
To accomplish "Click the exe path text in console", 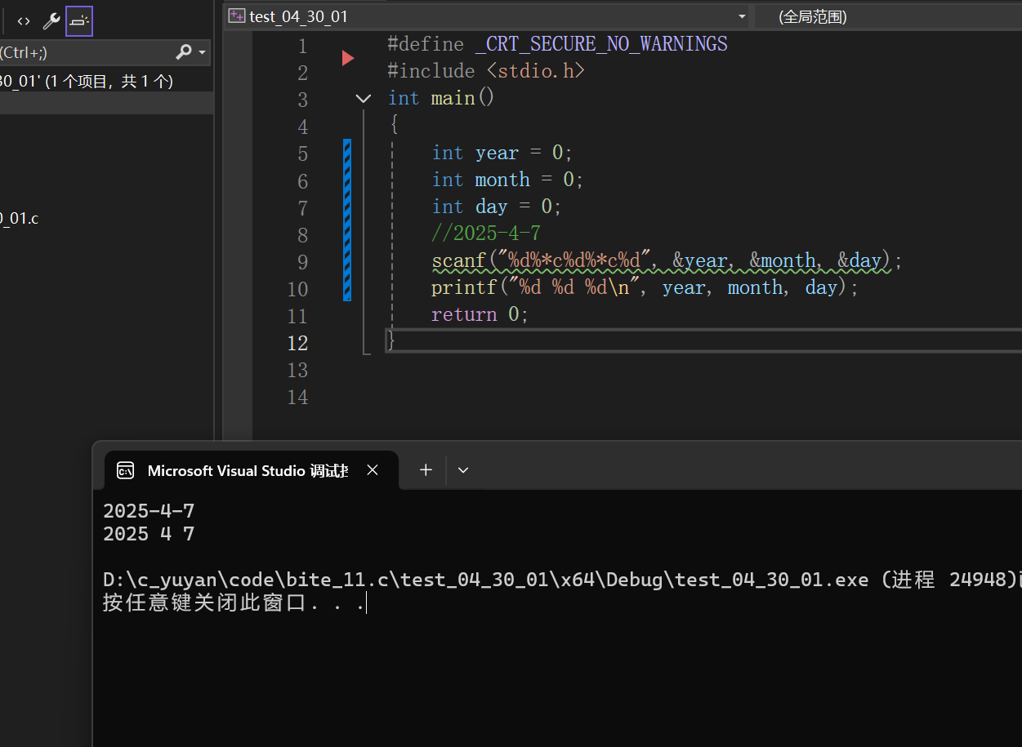I will (x=486, y=580).
